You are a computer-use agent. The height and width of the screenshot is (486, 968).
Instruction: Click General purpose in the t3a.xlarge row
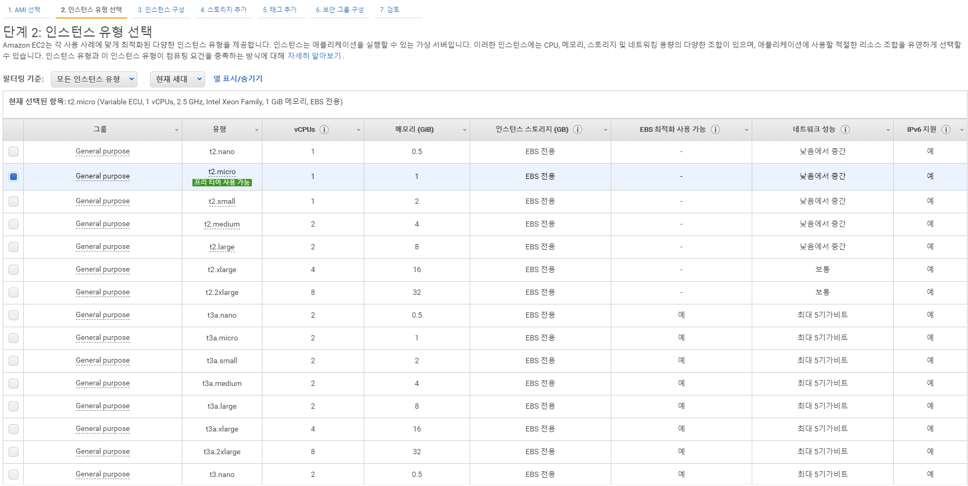pyautogui.click(x=103, y=429)
